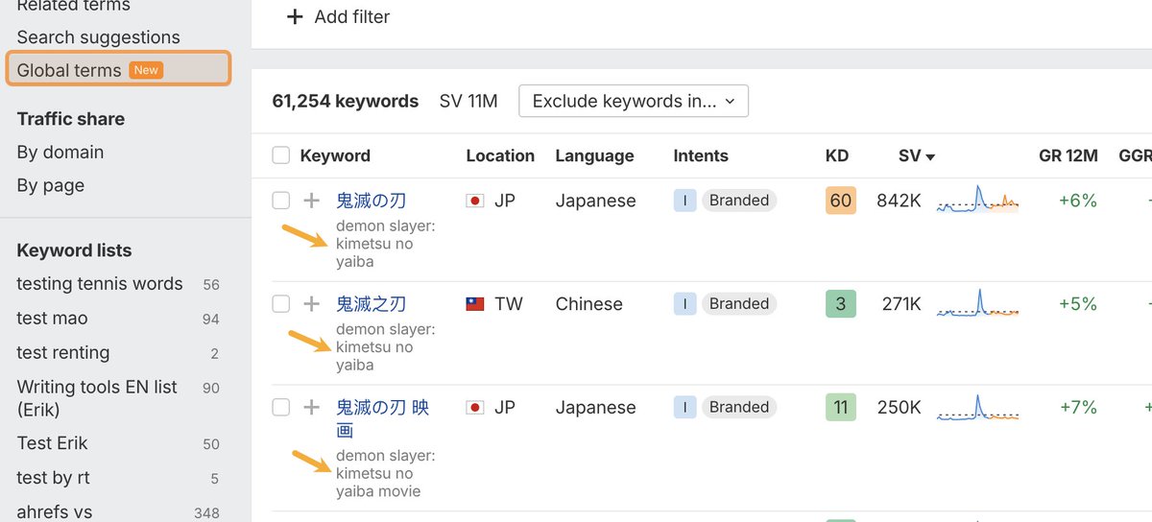Click the Chinese language cell

[x=588, y=304]
